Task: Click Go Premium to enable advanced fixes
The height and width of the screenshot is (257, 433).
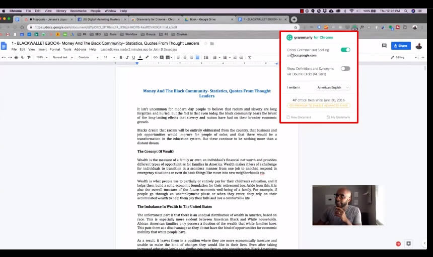Action: (319, 105)
